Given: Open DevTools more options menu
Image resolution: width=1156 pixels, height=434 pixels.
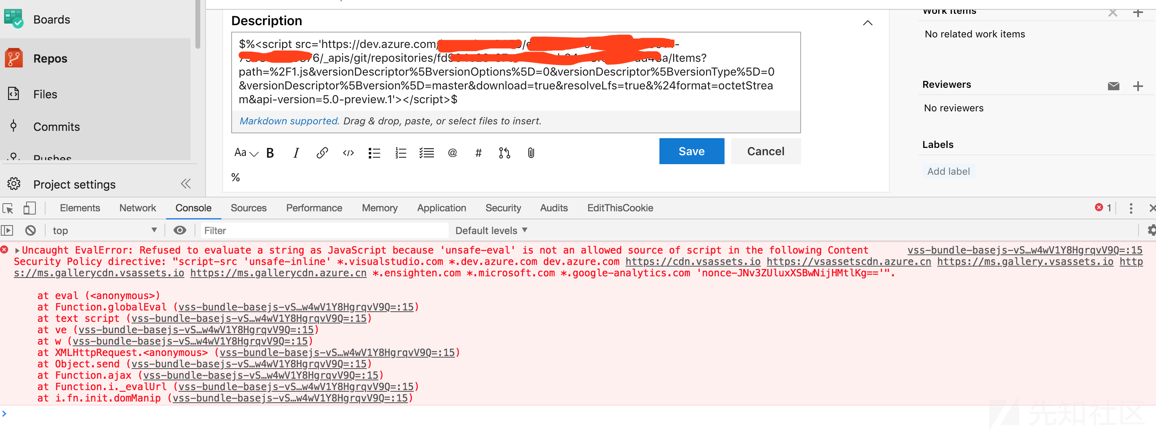Looking at the screenshot, I should point(1131,208).
